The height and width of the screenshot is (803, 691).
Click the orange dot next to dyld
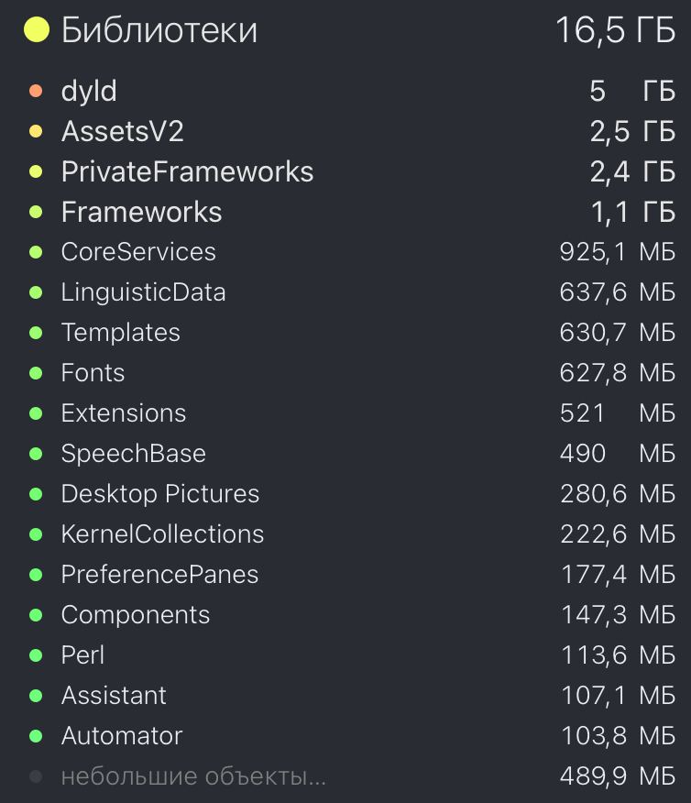36,91
